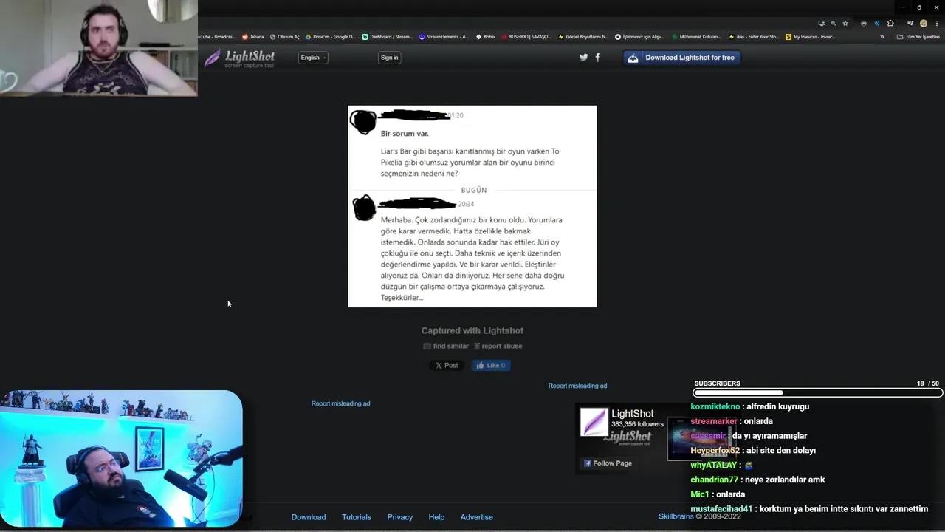Open the BUSHIDO | SAVAŞÇI bookmark
Viewport: 945px width, 532px height.
(526, 37)
